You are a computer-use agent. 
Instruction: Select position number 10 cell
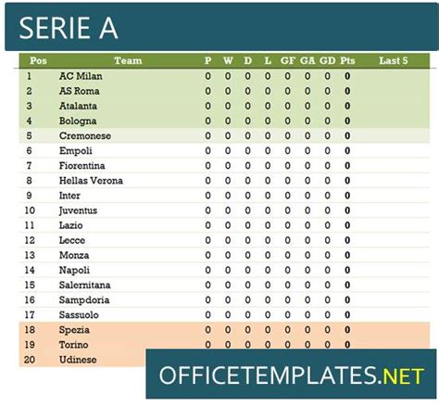(x=30, y=210)
